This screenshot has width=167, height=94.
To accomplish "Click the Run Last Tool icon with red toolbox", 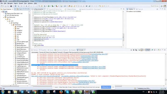I will pyautogui.click(x=57, y=6).
